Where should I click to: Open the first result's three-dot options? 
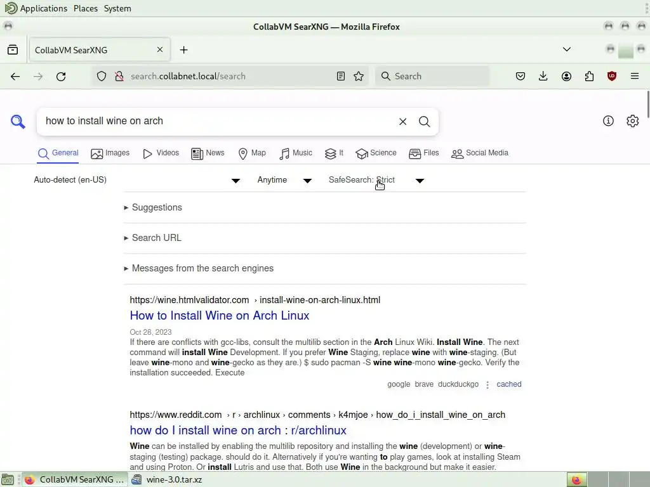487,385
